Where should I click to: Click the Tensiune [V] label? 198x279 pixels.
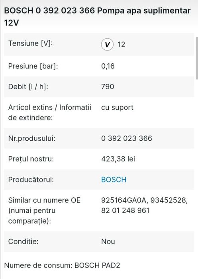click(30, 43)
